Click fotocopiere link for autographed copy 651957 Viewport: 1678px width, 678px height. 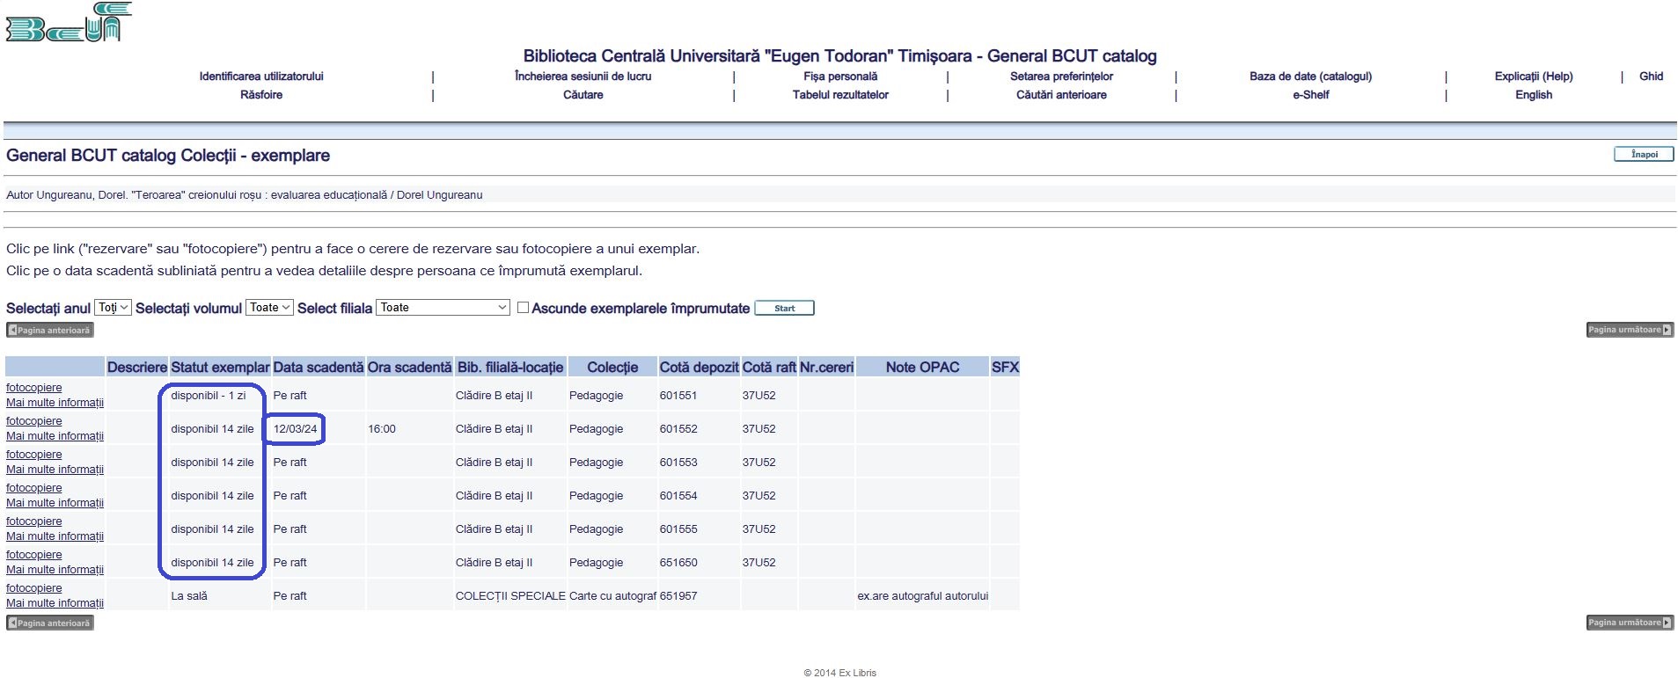pyautogui.click(x=34, y=588)
